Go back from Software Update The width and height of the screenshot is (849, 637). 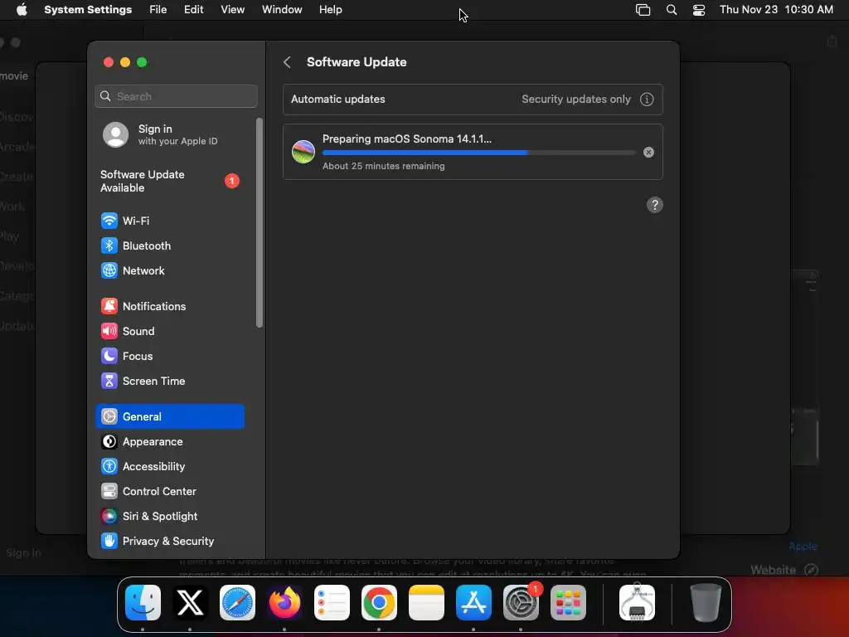click(287, 62)
